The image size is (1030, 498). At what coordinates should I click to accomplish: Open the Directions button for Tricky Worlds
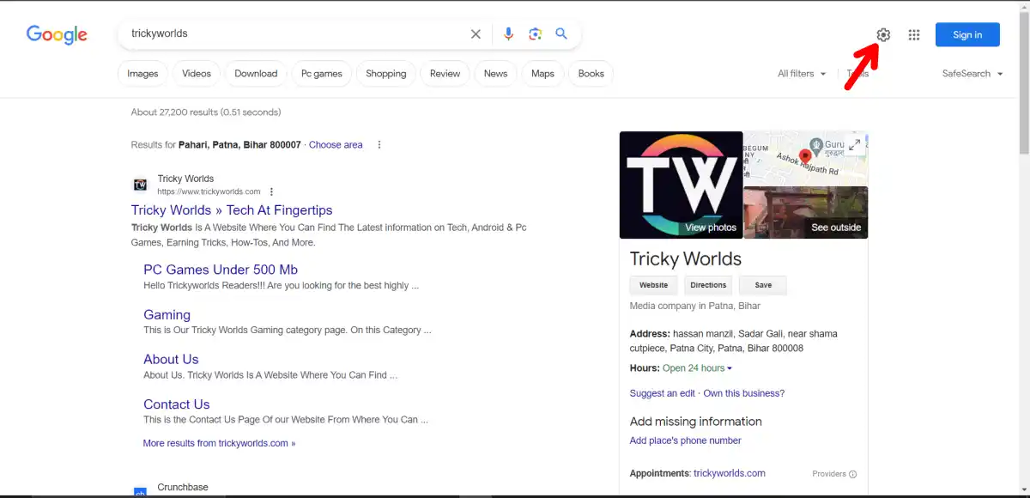coord(708,284)
